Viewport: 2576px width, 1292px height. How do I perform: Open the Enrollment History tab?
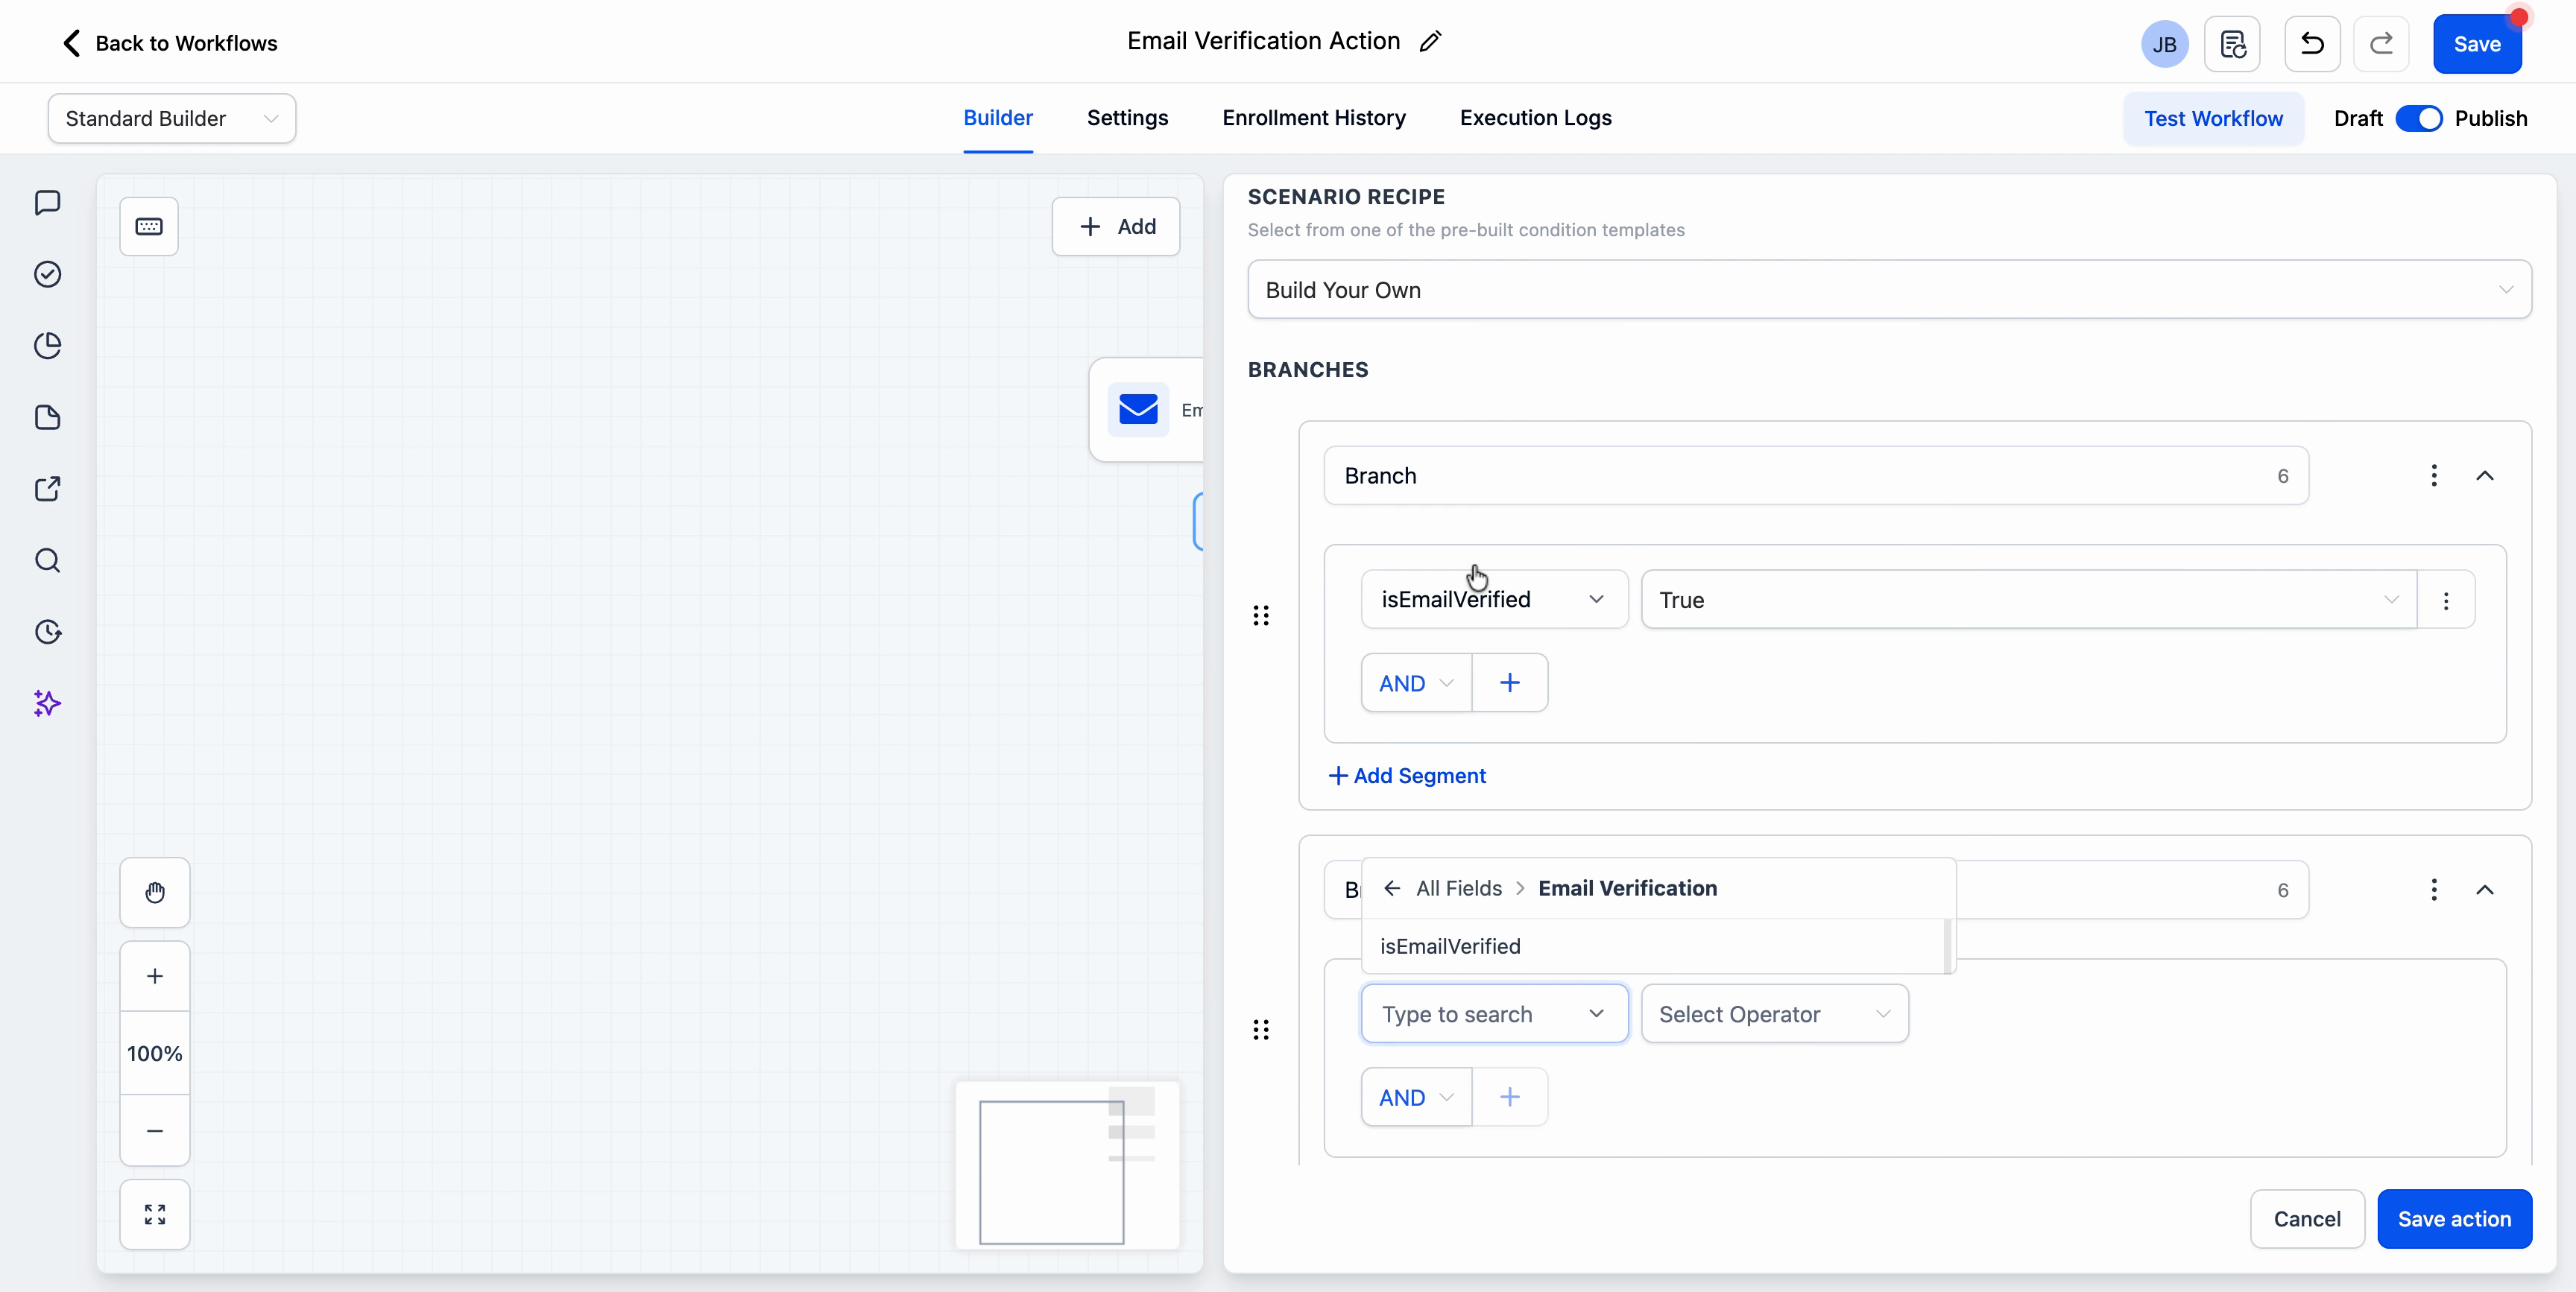1312,118
